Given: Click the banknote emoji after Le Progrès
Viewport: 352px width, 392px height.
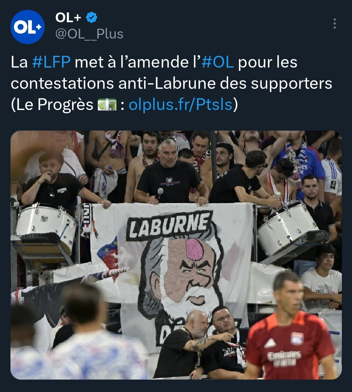Looking at the screenshot, I should [x=107, y=105].
